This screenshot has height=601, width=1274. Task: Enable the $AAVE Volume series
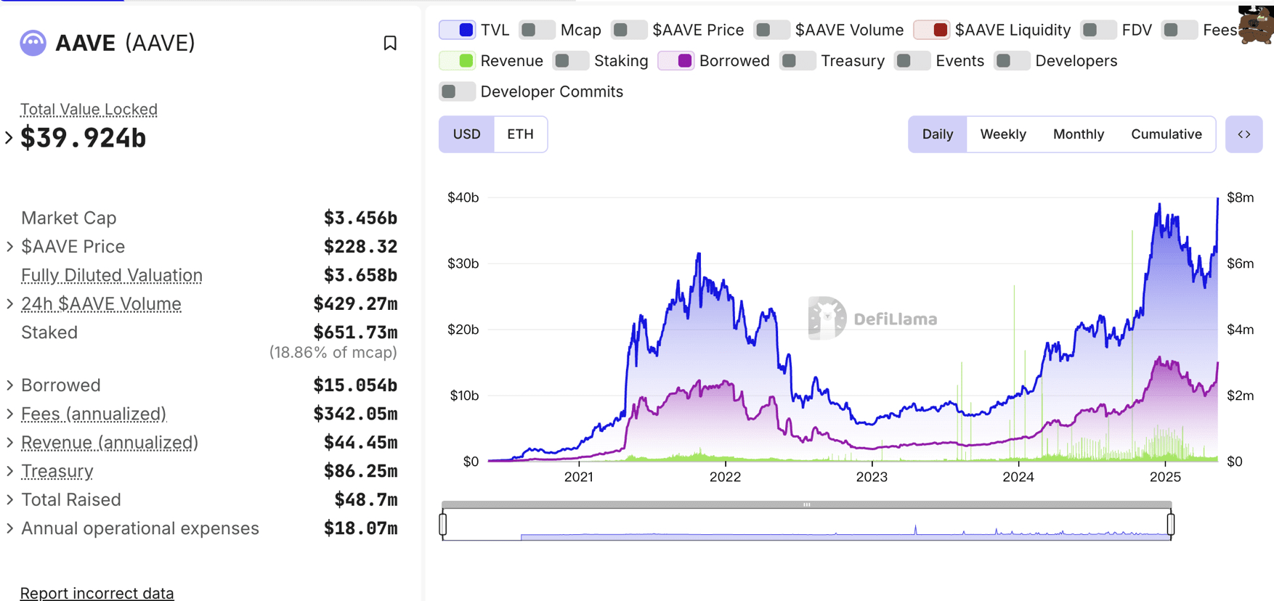[771, 30]
